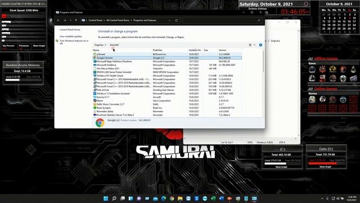
Task: Open Google Chrome from the taskbar
Action: tap(172, 198)
